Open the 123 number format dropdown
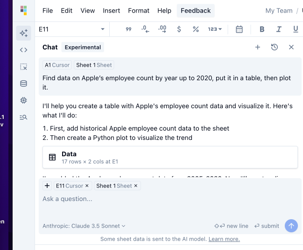 (215, 29)
